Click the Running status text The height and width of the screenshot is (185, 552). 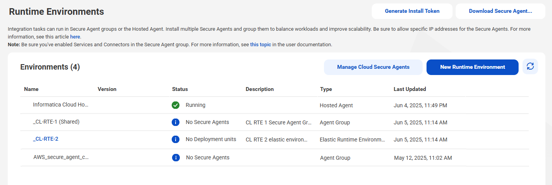[195, 105]
